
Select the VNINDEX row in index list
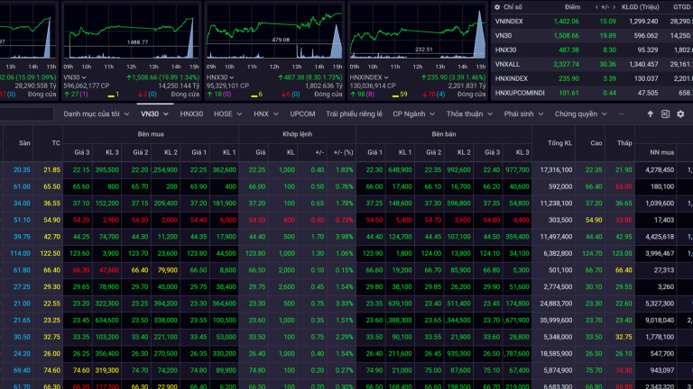point(592,22)
